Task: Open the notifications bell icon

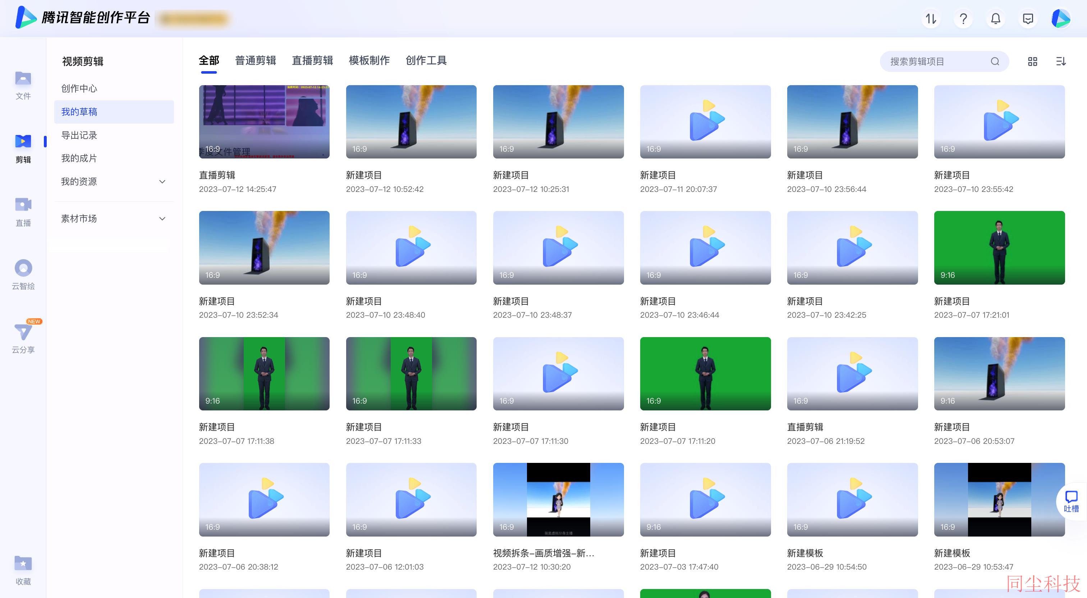Action: pos(996,19)
